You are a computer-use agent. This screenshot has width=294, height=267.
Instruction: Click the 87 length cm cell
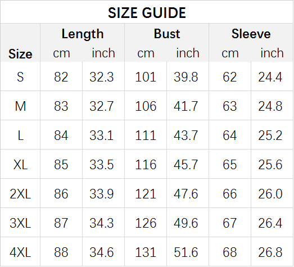pos(61,223)
